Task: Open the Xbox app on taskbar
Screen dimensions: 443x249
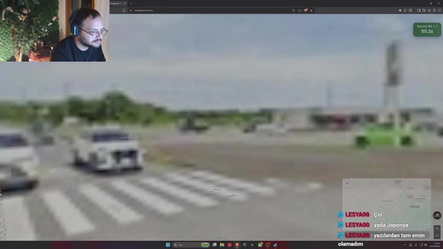Action: tap(260, 245)
